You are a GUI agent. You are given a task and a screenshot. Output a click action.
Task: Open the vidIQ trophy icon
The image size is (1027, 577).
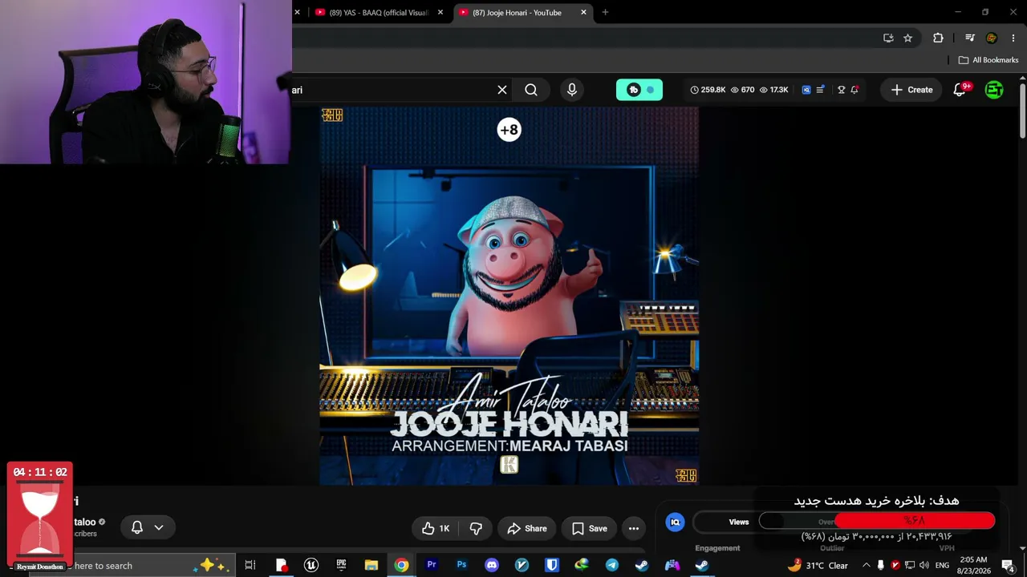[841, 90]
